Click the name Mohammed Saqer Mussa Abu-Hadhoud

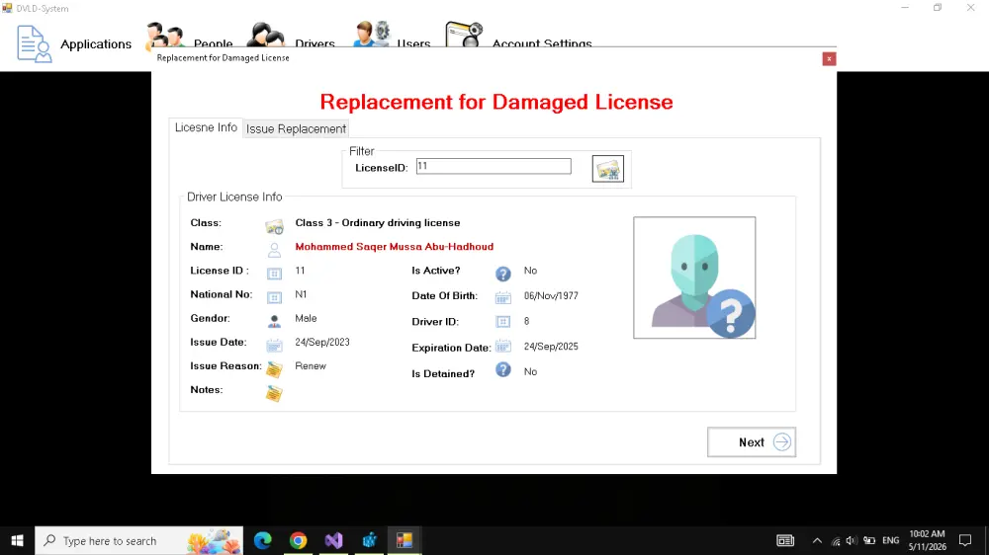pyautogui.click(x=395, y=246)
